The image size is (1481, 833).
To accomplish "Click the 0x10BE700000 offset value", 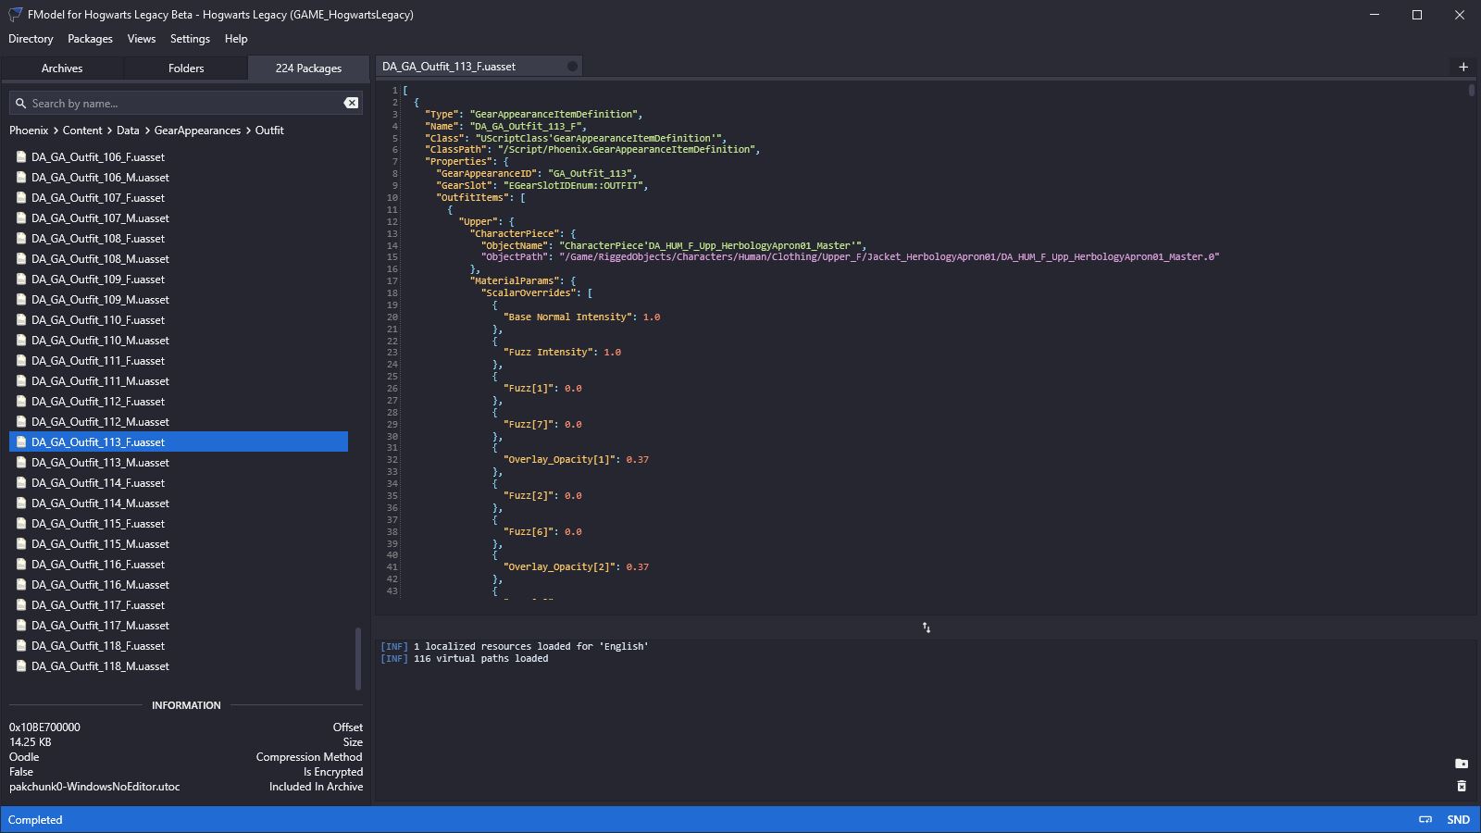I will pos(44,727).
